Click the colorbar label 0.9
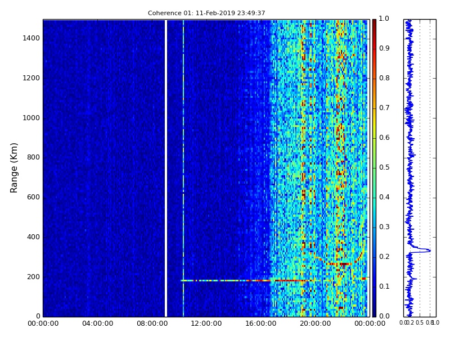Screen dimensions: 450x337 [x=384, y=48]
